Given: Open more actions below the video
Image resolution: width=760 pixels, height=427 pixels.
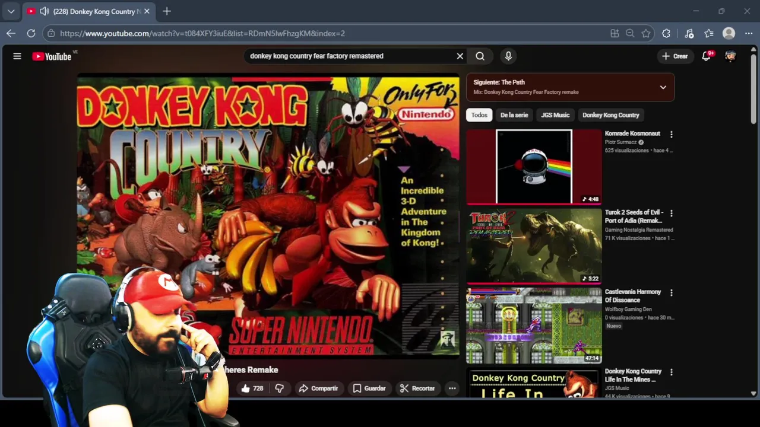Looking at the screenshot, I should click(452, 388).
